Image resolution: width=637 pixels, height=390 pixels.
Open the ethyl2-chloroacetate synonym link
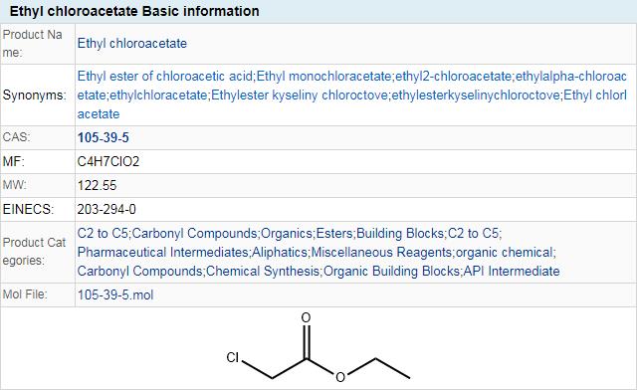454,76
